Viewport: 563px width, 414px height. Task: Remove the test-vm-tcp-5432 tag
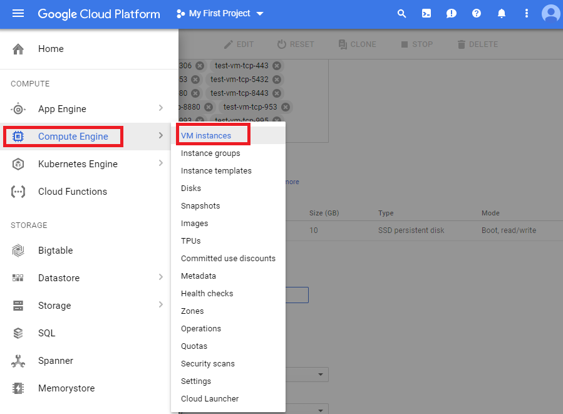click(277, 80)
